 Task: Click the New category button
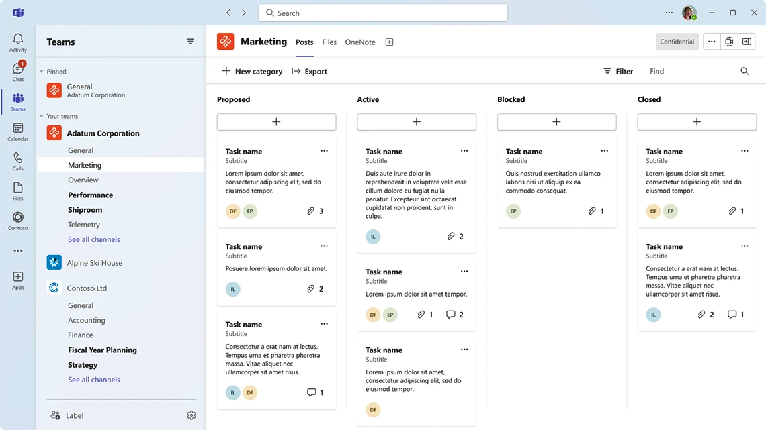tap(252, 71)
